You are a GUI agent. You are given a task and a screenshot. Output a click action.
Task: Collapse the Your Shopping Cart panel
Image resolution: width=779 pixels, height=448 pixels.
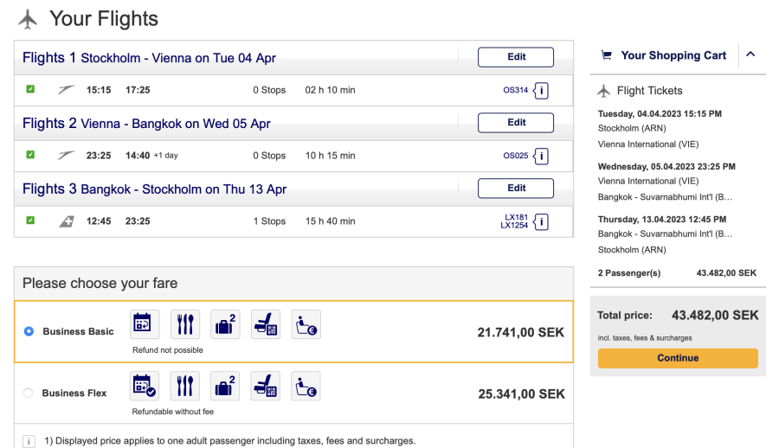(x=750, y=54)
